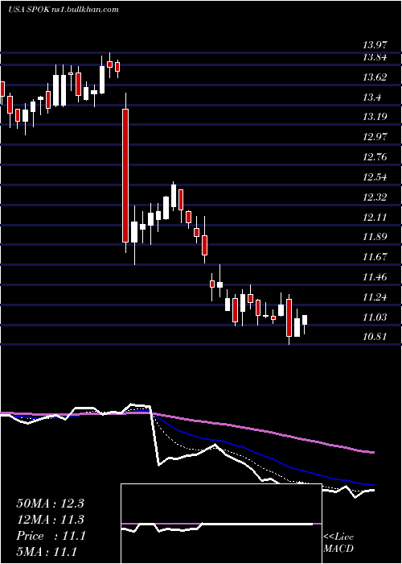
Task: Click the <<Live MACD label
Action: [x=338, y=543]
